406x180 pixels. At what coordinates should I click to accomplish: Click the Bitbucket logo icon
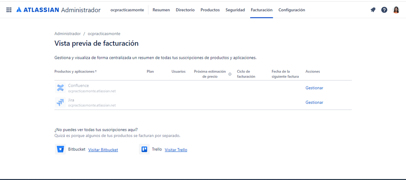point(60,149)
